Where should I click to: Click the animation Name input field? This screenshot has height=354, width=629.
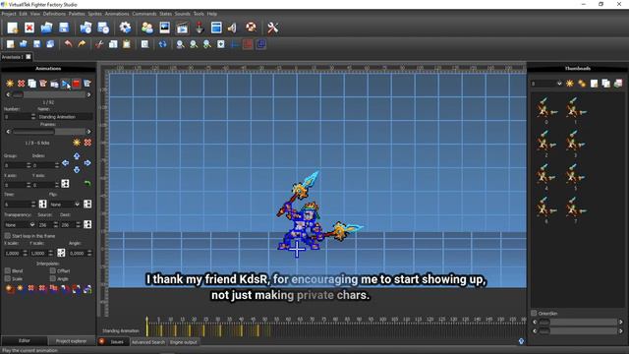(65, 116)
